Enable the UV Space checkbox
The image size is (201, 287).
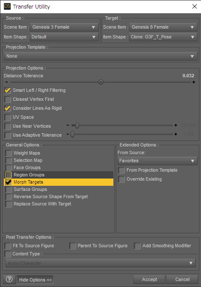[x=8, y=117]
